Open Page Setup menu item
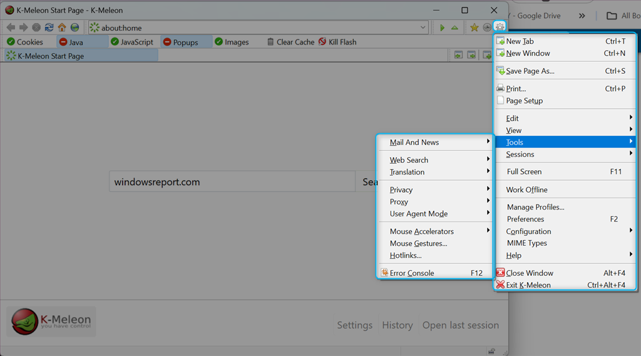The width and height of the screenshot is (641, 356). 566,101
